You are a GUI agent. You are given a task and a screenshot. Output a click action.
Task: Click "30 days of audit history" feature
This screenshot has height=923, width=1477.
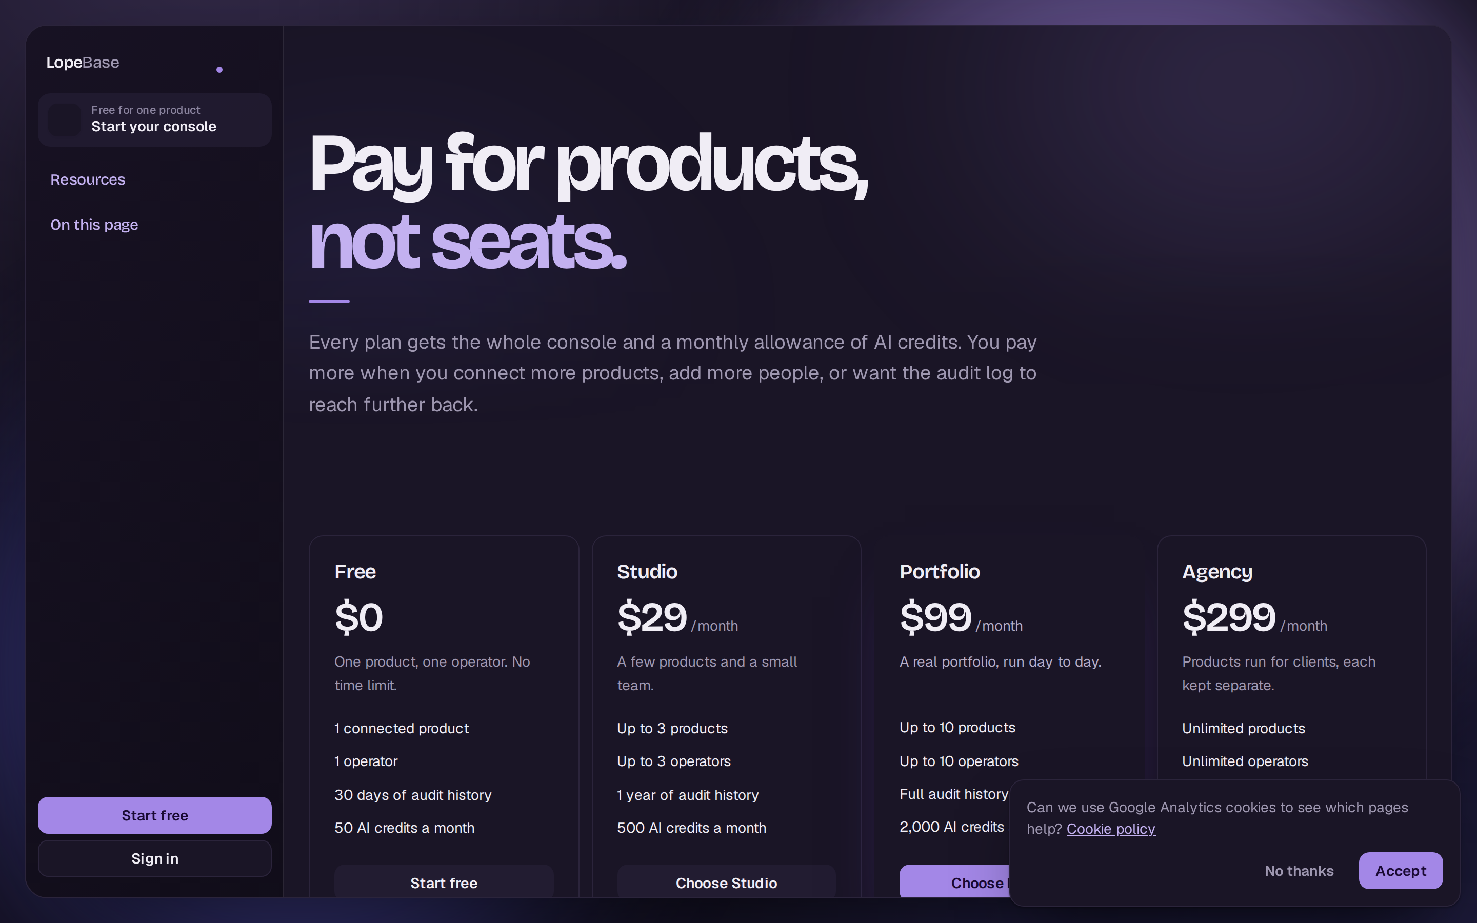412,795
